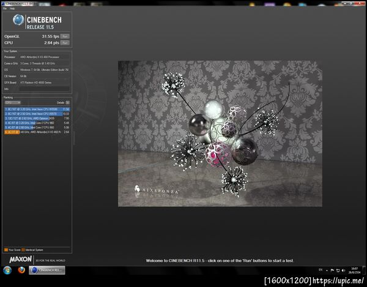Click the Processor field value
This screenshot has width=367, height=287.
pyautogui.click(x=44, y=57)
